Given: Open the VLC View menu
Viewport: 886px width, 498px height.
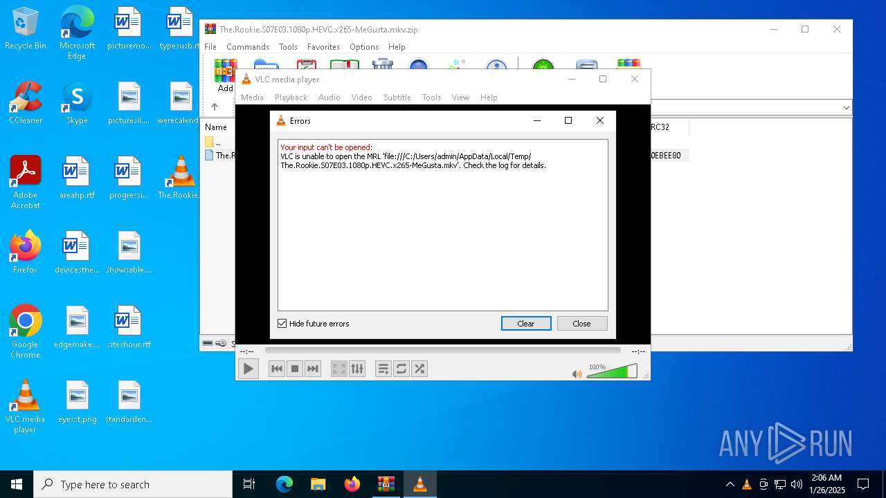Looking at the screenshot, I should (x=460, y=98).
